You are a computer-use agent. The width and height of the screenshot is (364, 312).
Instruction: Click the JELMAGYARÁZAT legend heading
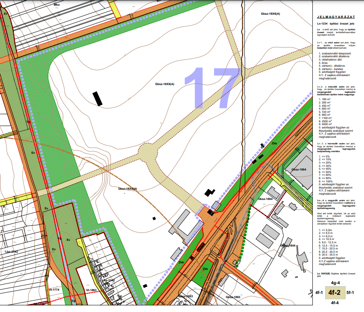pos(336,17)
